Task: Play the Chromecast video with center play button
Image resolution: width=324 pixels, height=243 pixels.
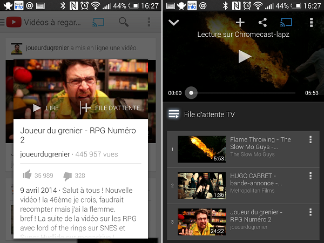Action: tap(245, 56)
